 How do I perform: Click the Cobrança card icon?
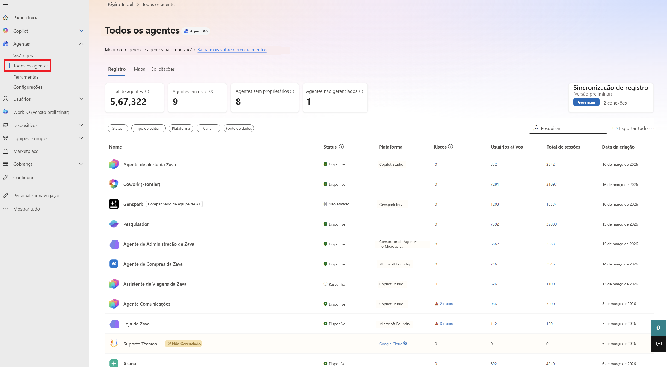click(x=5, y=164)
